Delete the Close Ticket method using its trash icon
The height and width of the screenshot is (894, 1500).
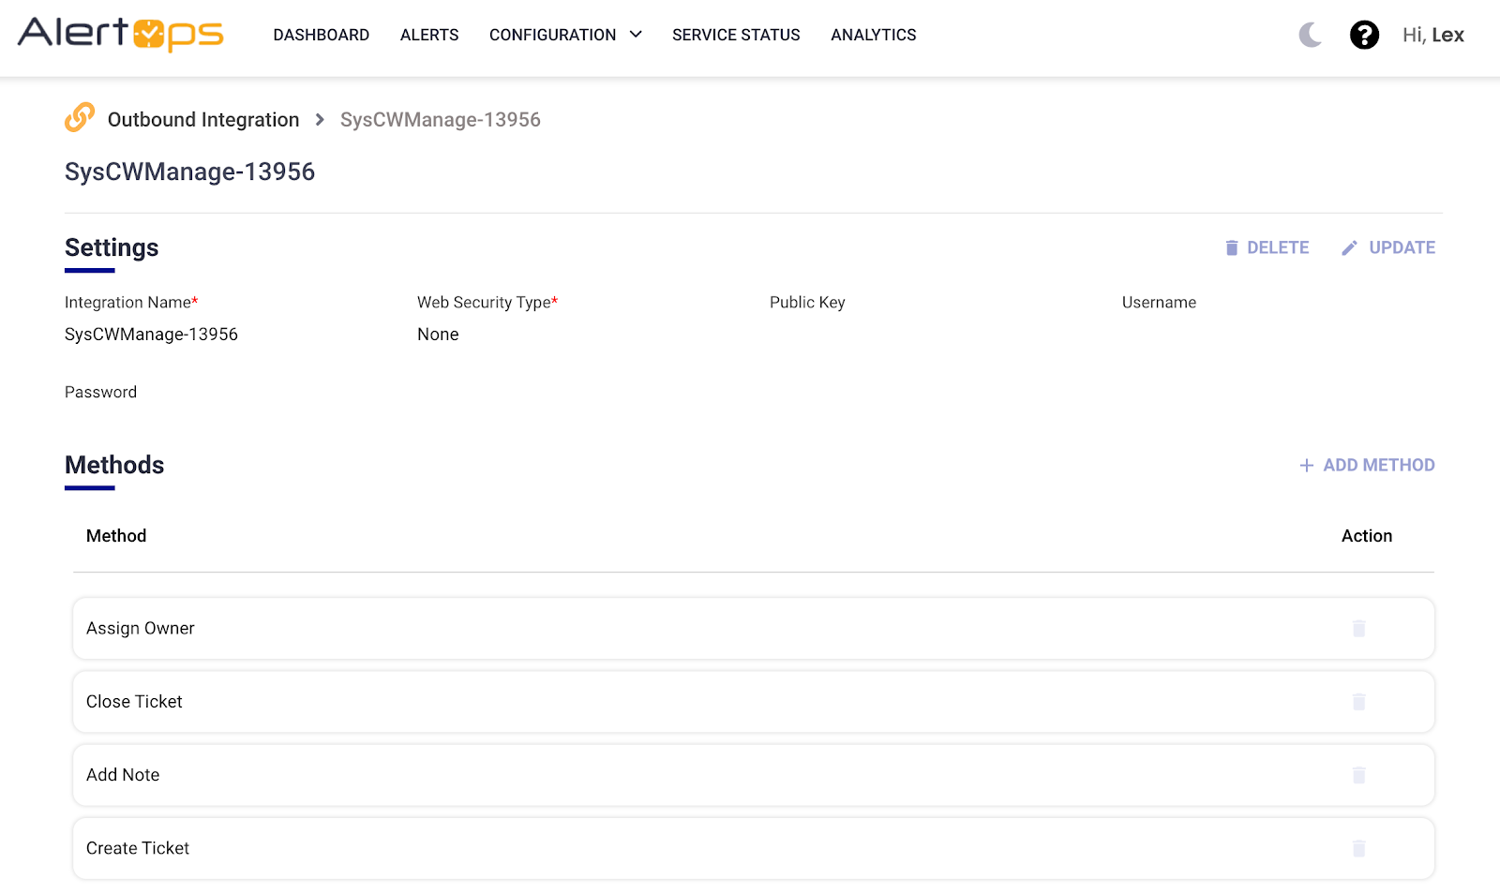click(1358, 702)
